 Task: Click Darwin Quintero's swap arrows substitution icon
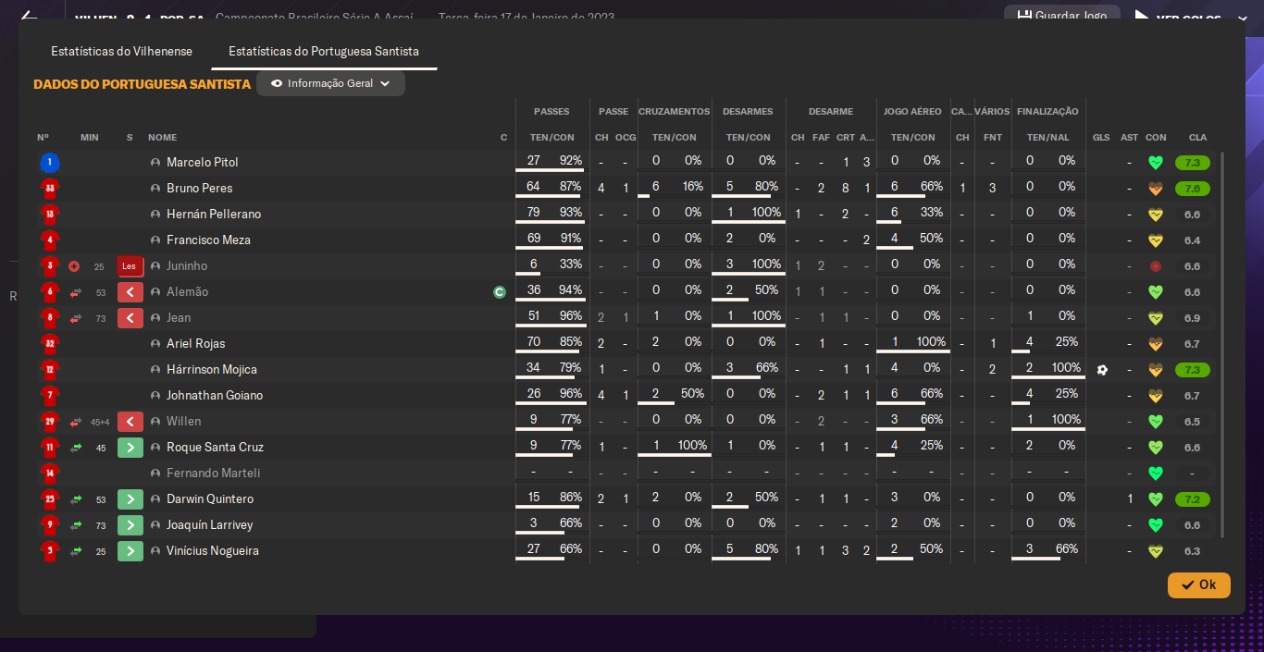pos(76,499)
